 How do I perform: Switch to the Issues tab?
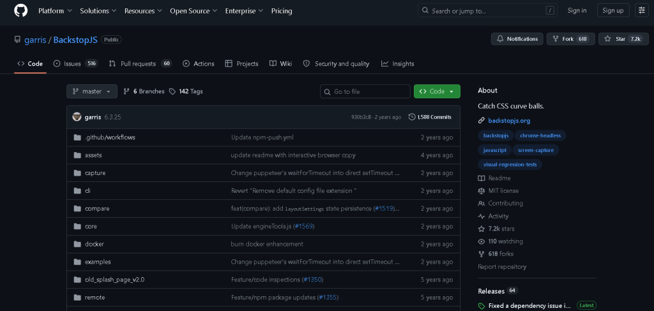tap(75, 64)
